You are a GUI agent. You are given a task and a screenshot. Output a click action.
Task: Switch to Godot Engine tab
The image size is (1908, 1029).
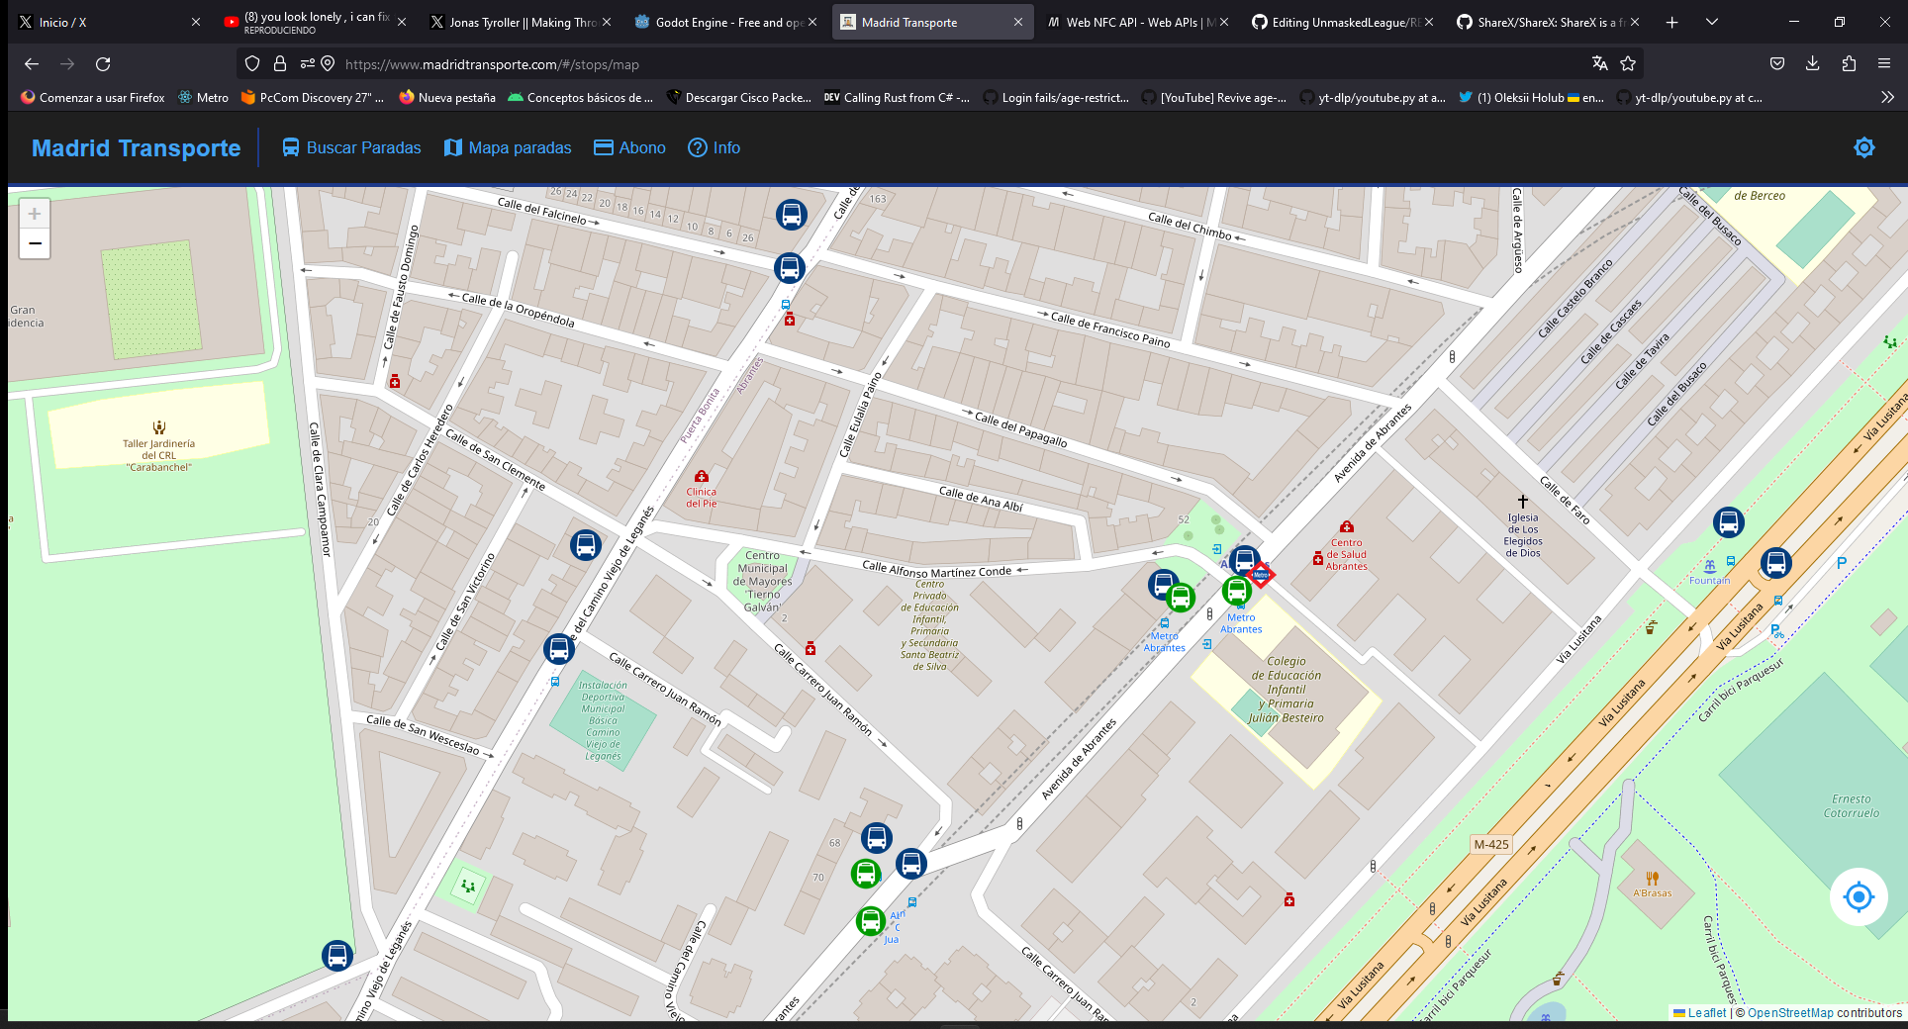(725, 22)
